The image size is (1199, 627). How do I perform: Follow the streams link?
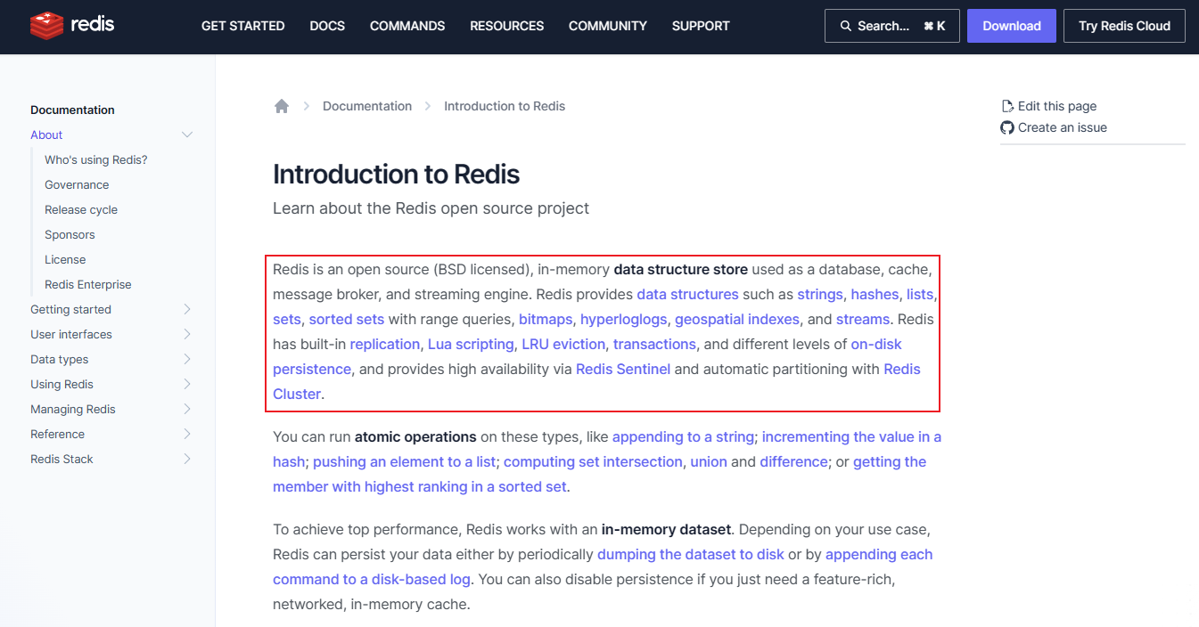(863, 319)
